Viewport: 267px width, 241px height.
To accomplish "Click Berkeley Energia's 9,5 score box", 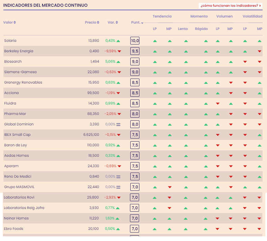I will 135,51.
